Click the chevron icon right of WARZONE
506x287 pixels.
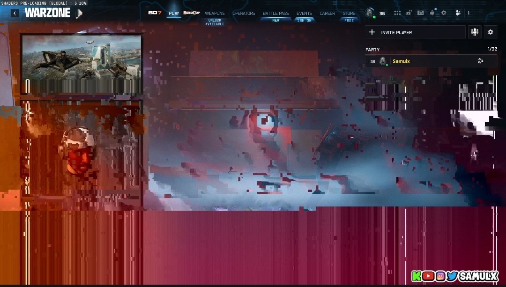tap(79, 14)
